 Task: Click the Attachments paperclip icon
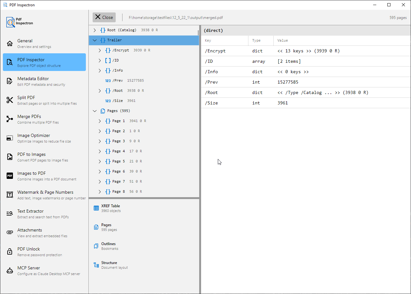tap(10, 232)
